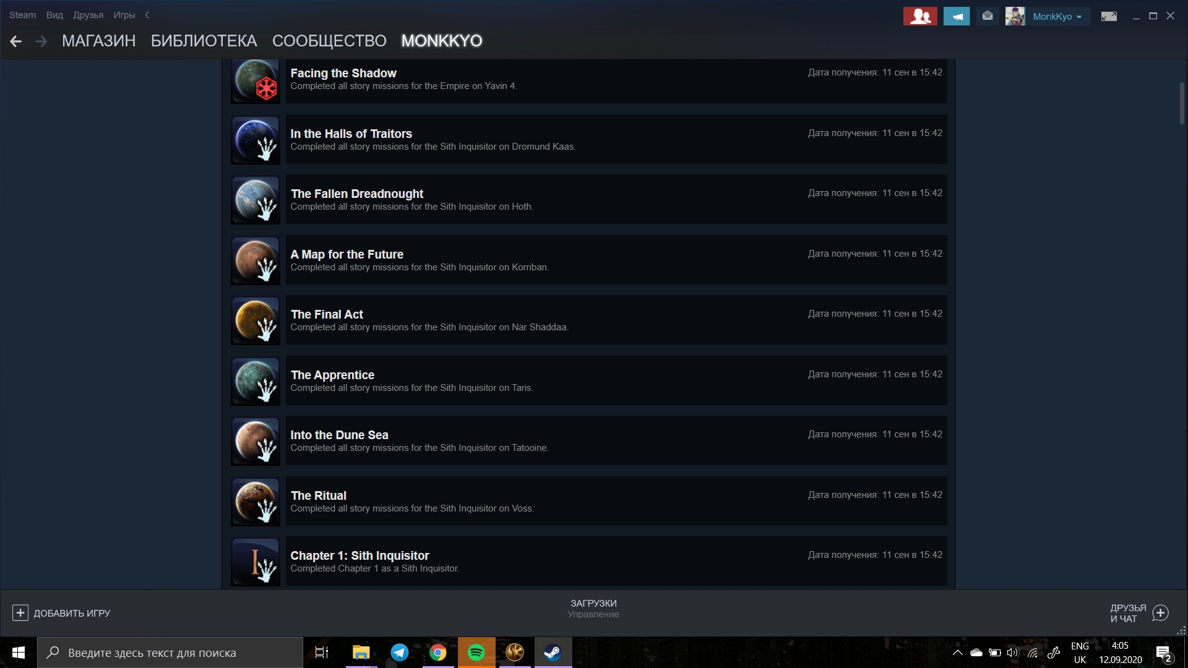1188x668 pixels.
Task: Click The Apprentice achievement icon
Action: pyautogui.click(x=256, y=381)
